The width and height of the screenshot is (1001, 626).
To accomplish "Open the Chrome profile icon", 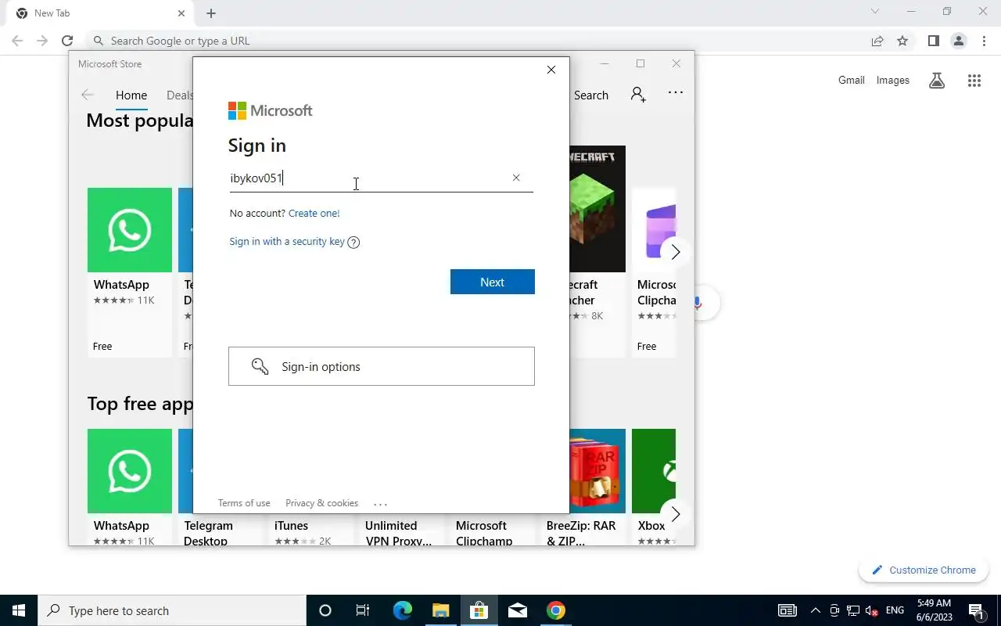I will 958,41.
